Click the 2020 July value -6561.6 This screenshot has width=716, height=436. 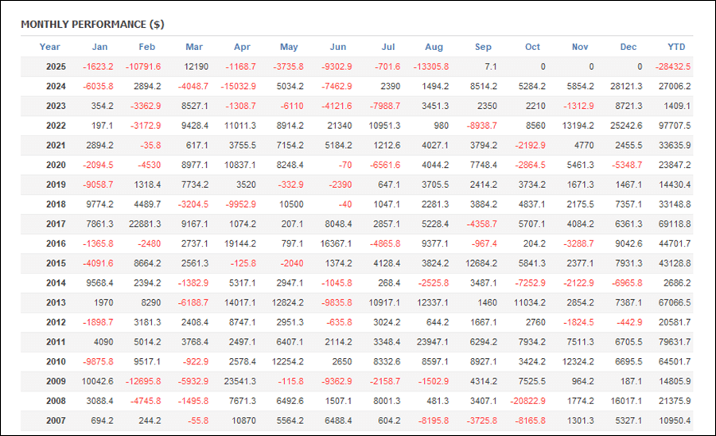[x=385, y=165]
